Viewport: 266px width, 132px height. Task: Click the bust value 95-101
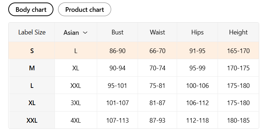click(117, 85)
